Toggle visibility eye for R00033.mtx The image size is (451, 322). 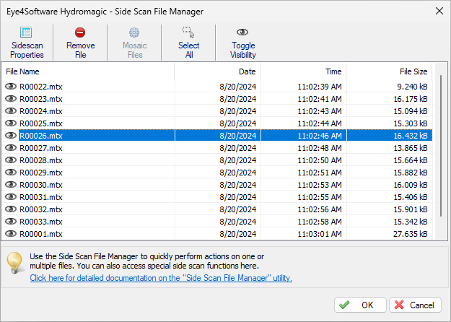point(11,222)
